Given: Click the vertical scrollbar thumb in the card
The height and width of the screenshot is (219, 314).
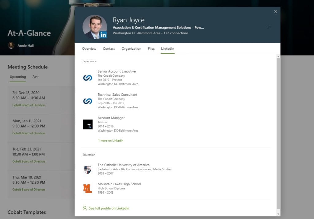Looking at the screenshot, I should point(278,134).
